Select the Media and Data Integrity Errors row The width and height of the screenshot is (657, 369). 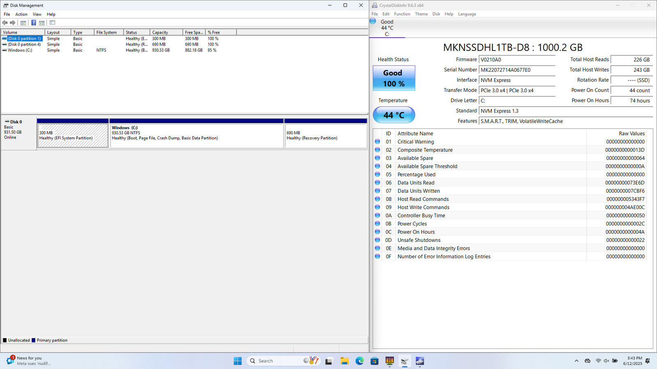click(x=510, y=248)
